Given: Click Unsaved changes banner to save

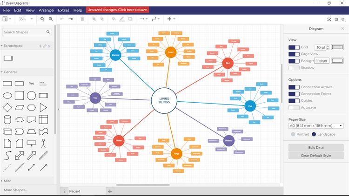Looking at the screenshot, I should (x=117, y=10).
